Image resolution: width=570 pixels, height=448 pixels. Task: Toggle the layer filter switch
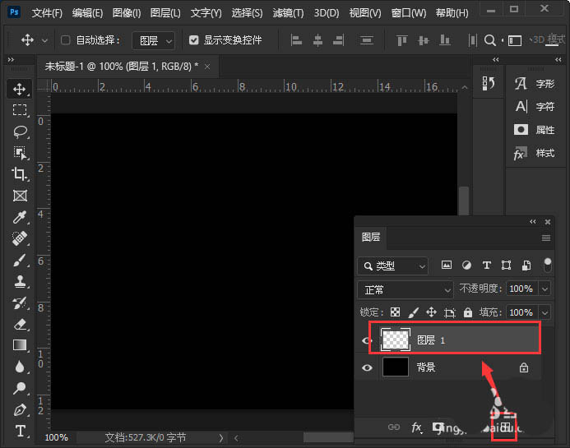(x=548, y=266)
